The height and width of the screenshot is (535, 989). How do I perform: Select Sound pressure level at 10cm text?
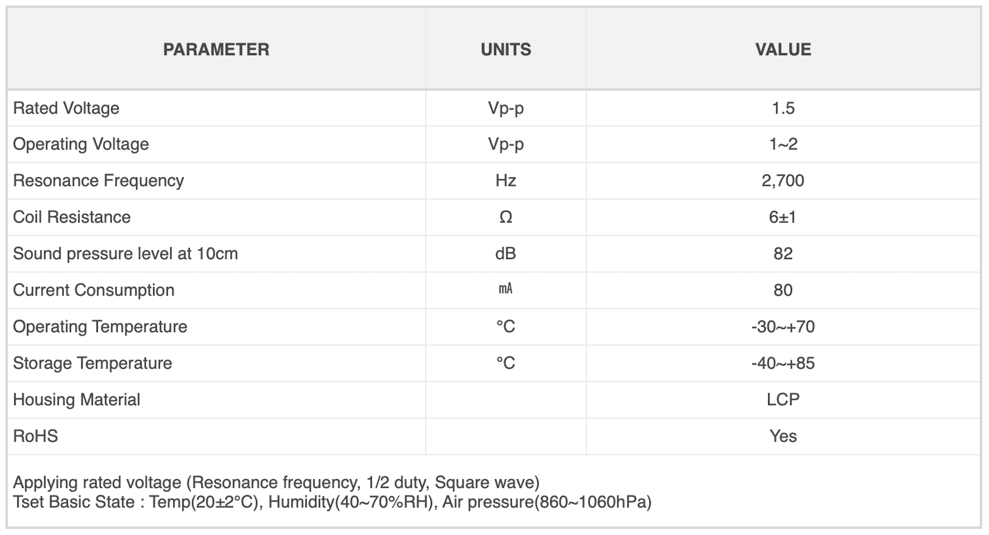pos(126,254)
